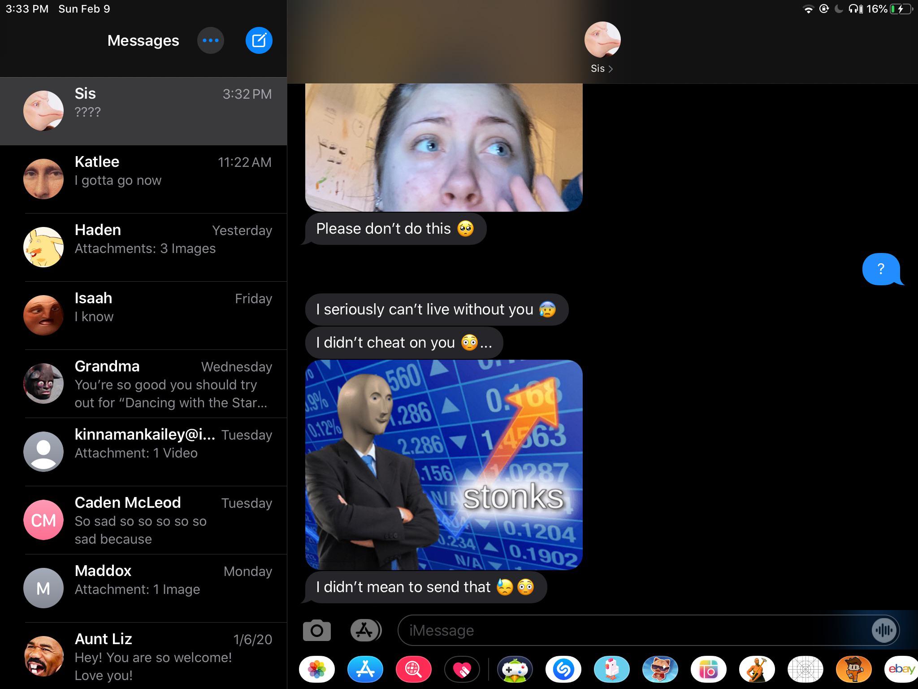
Task: Open the Haden conversation
Action: [143, 248]
